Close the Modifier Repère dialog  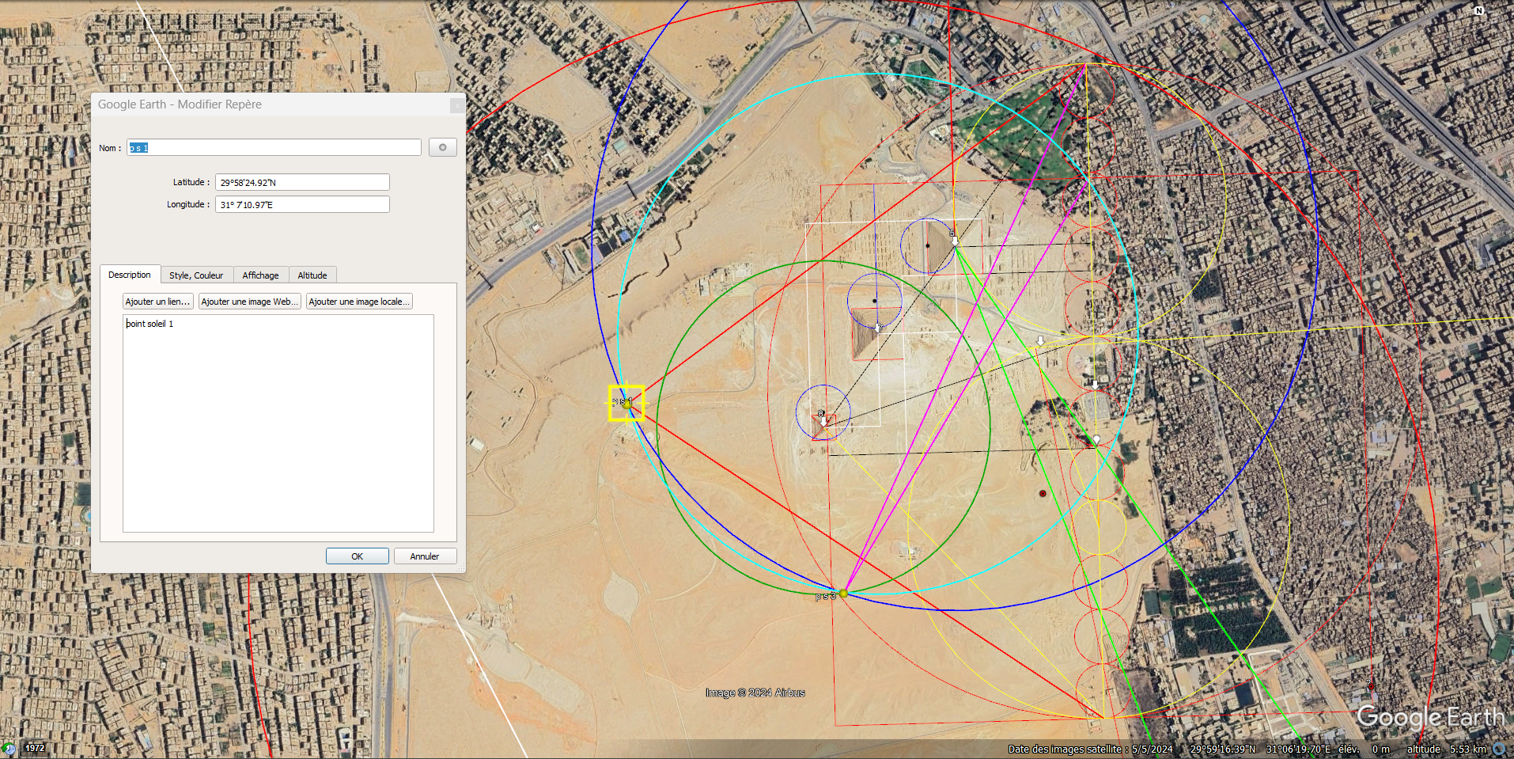pos(457,104)
